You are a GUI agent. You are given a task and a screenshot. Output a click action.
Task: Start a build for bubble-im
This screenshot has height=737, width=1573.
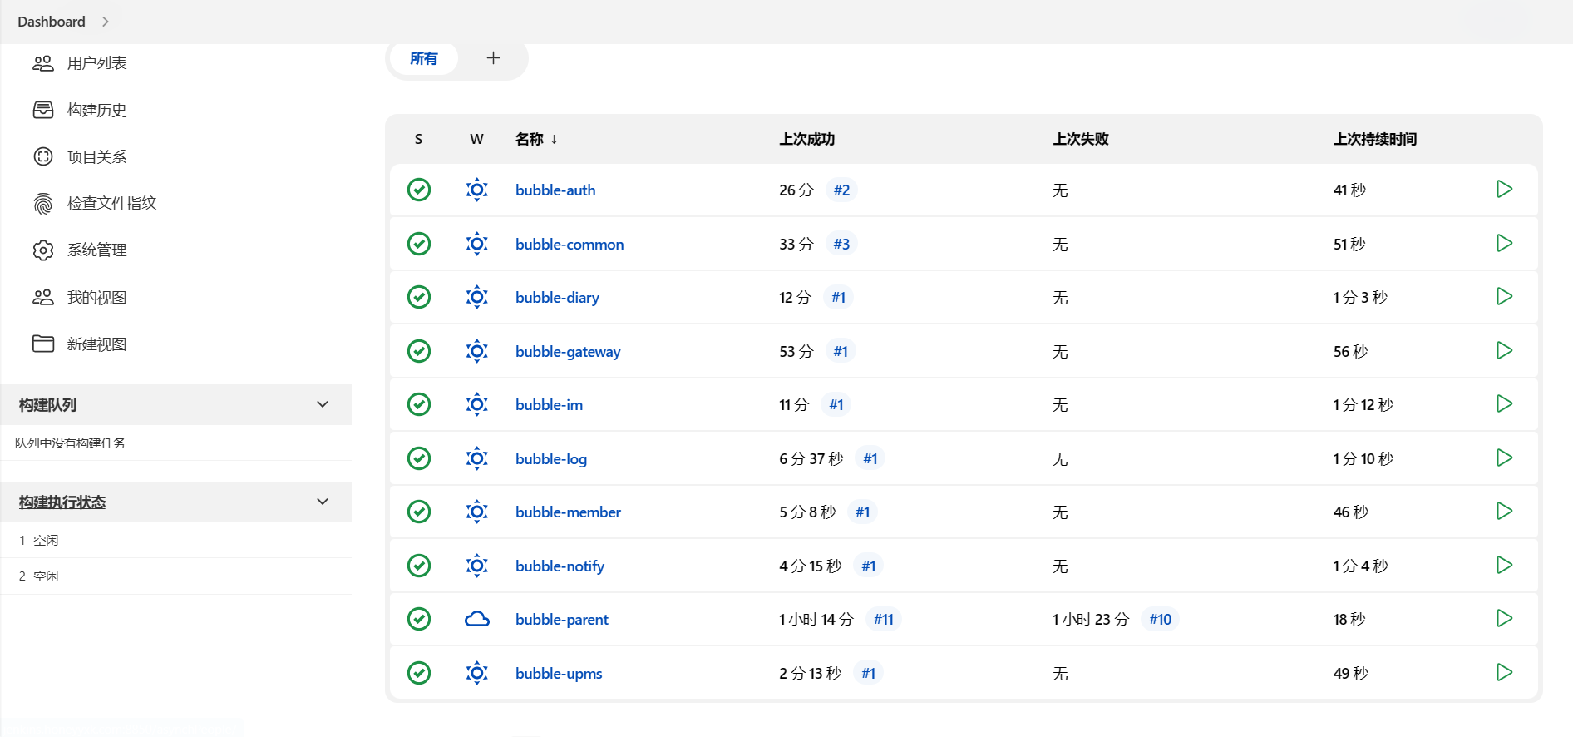pyautogui.click(x=1504, y=404)
